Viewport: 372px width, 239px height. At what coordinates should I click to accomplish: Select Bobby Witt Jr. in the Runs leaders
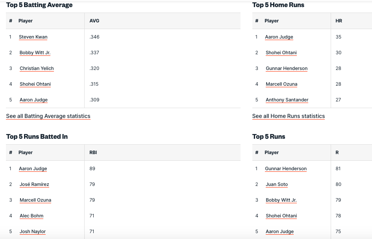click(x=281, y=200)
